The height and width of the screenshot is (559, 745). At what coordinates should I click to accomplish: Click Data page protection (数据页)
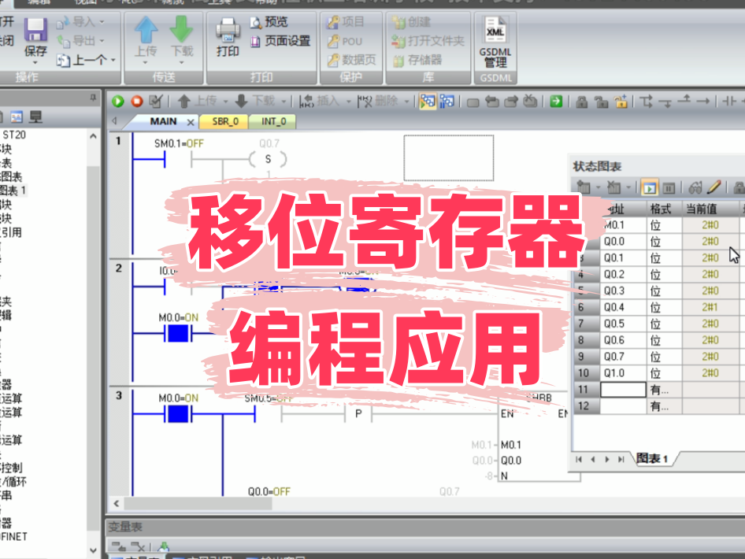pos(351,60)
